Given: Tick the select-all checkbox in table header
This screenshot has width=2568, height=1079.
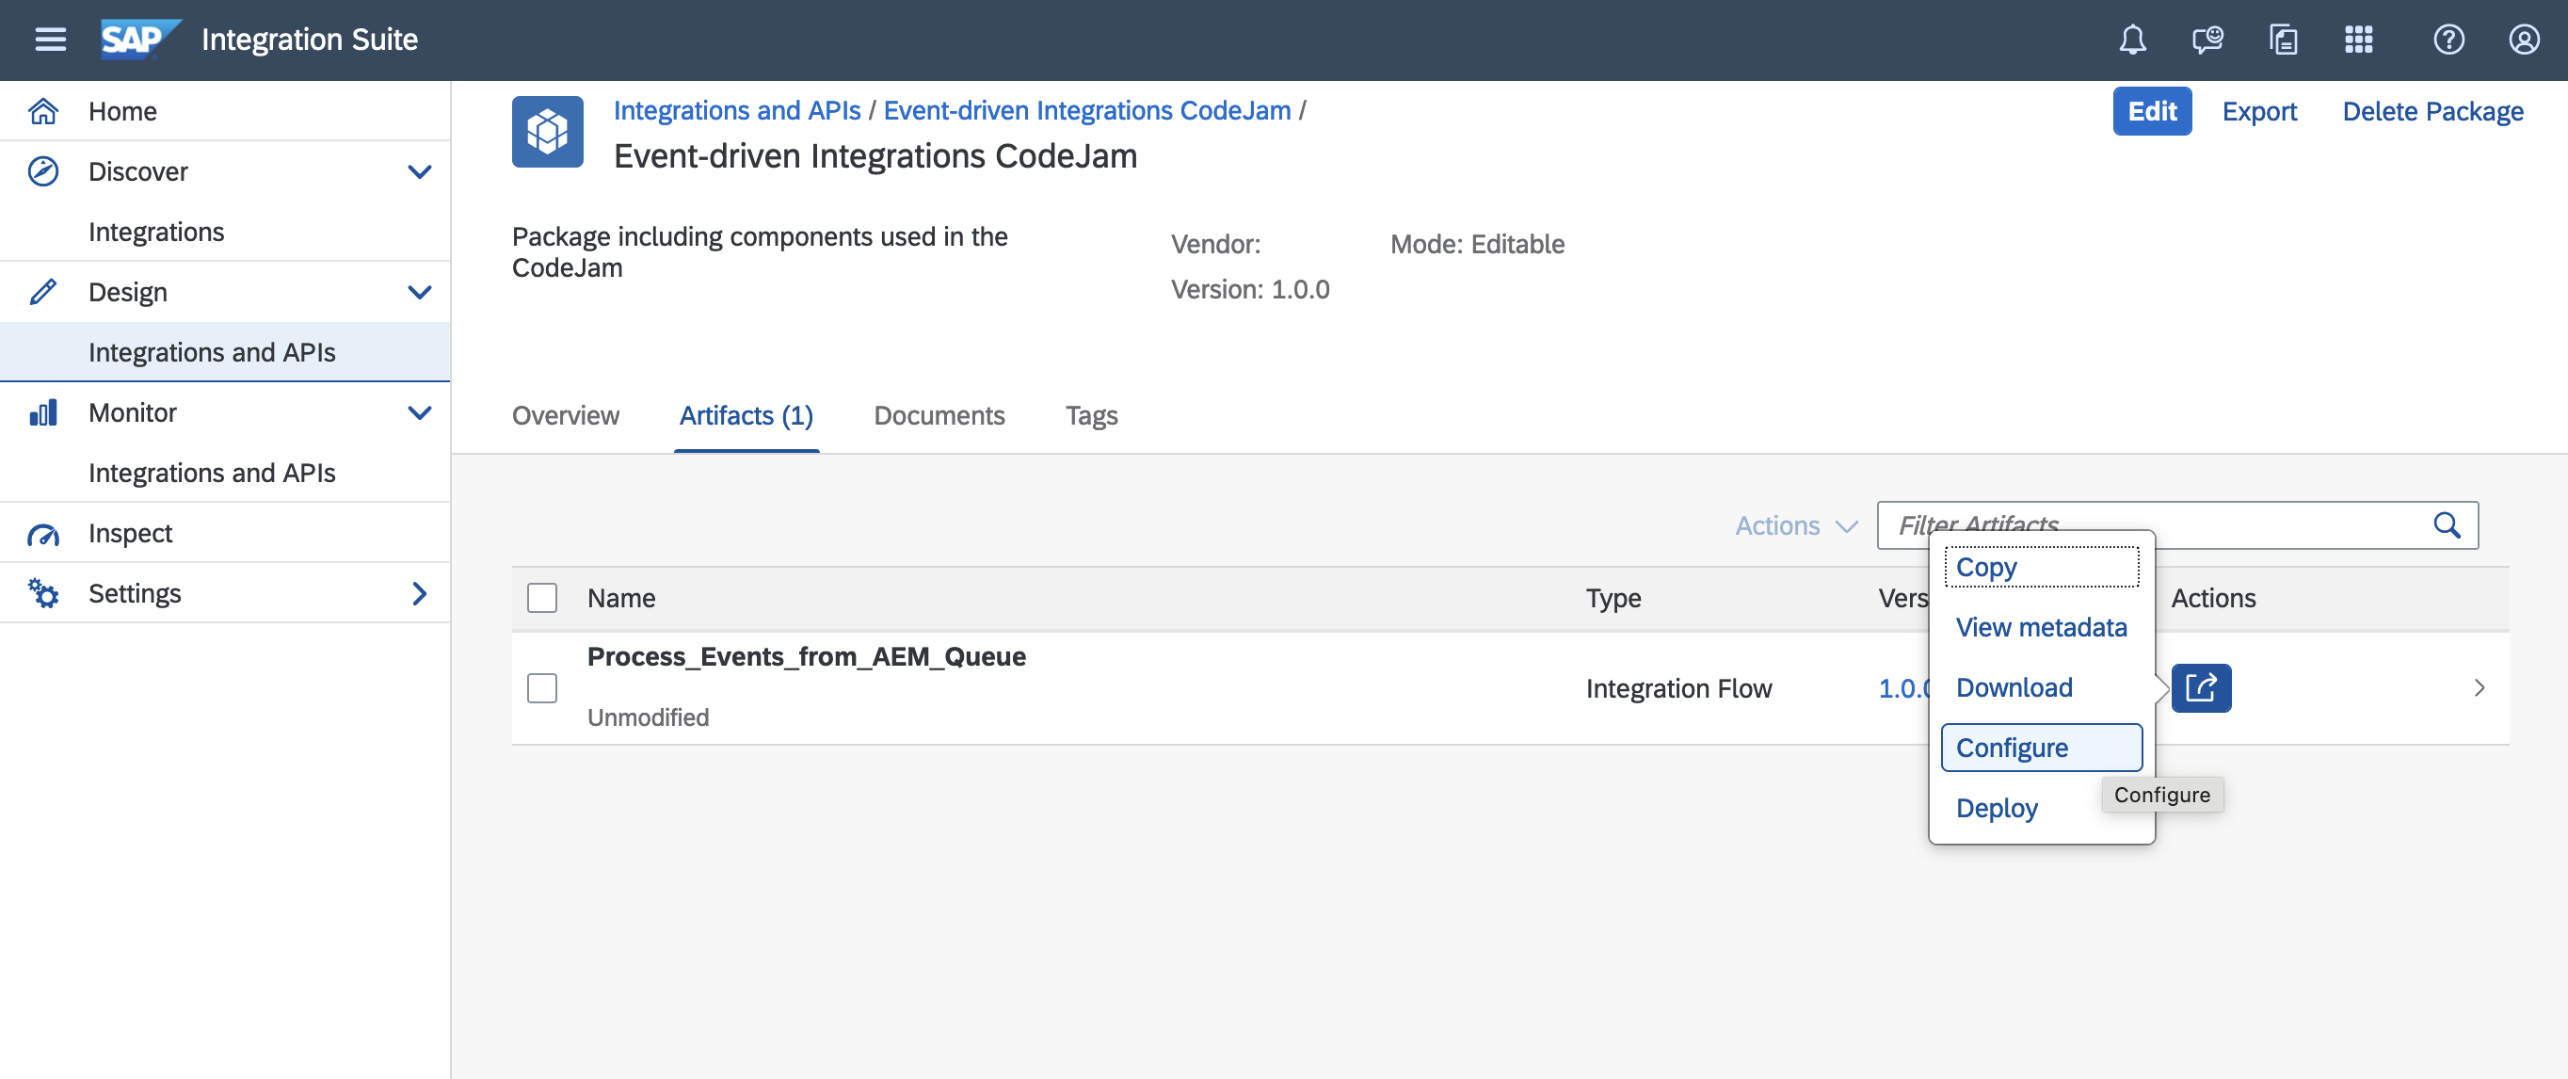Looking at the screenshot, I should click(x=541, y=597).
